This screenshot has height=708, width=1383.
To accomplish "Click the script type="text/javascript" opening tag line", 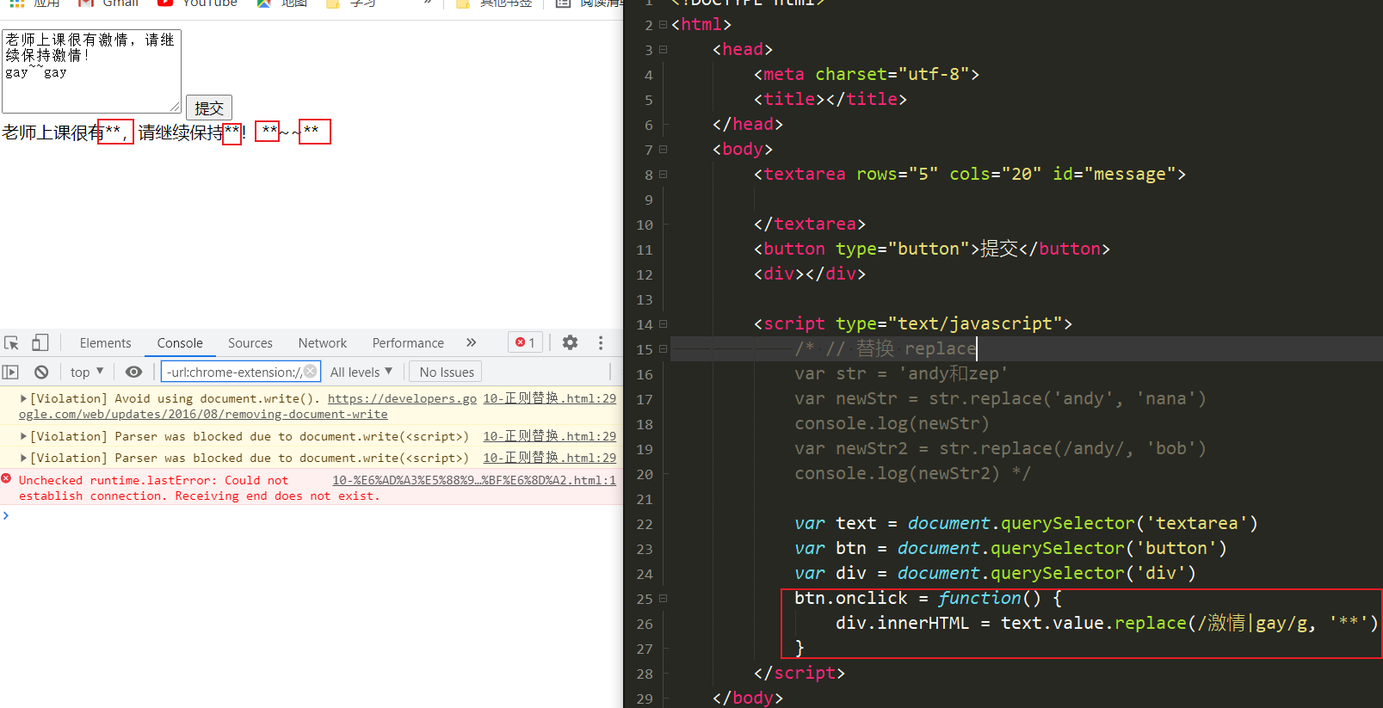I will point(912,324).
